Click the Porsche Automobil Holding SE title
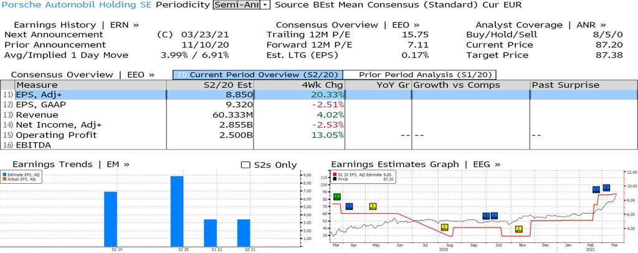Viewport: 638px width, 253px height. coord(77,4)
